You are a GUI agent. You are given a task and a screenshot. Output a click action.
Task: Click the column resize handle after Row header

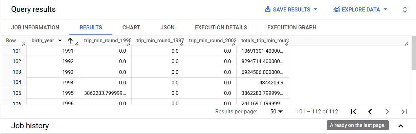pos(24,44)
